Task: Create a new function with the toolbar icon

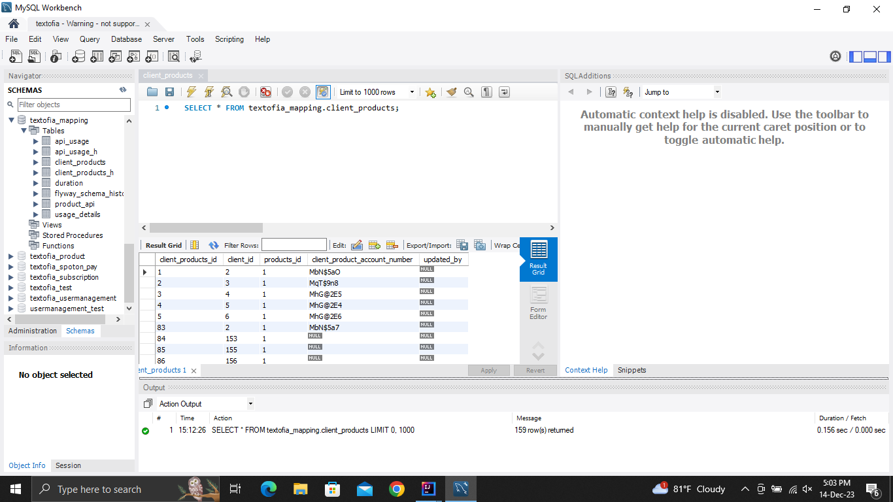Action: (152, 56)
